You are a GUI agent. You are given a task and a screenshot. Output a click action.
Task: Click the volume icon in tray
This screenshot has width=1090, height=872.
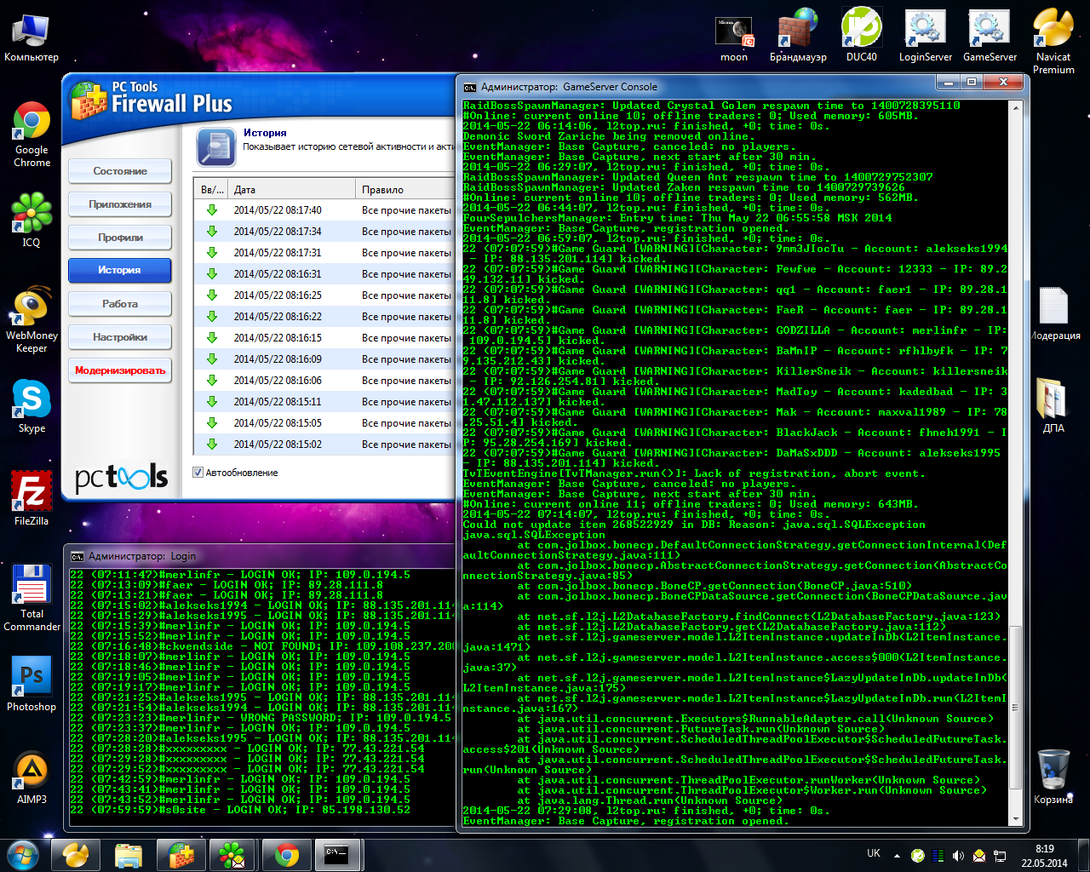pyautogui.click(x=958, y=856)
